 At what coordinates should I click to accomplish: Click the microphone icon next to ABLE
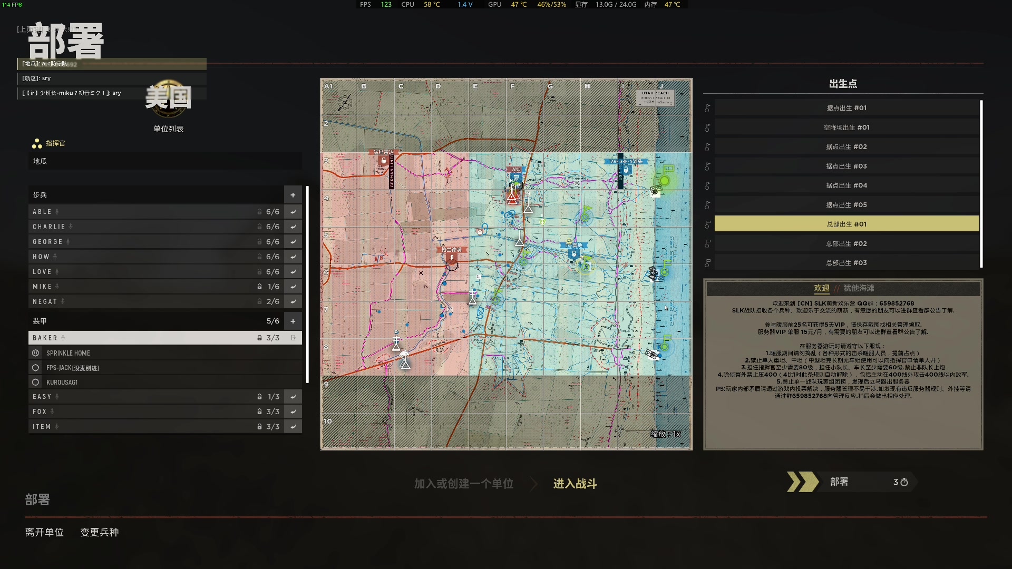coord(57,212)
